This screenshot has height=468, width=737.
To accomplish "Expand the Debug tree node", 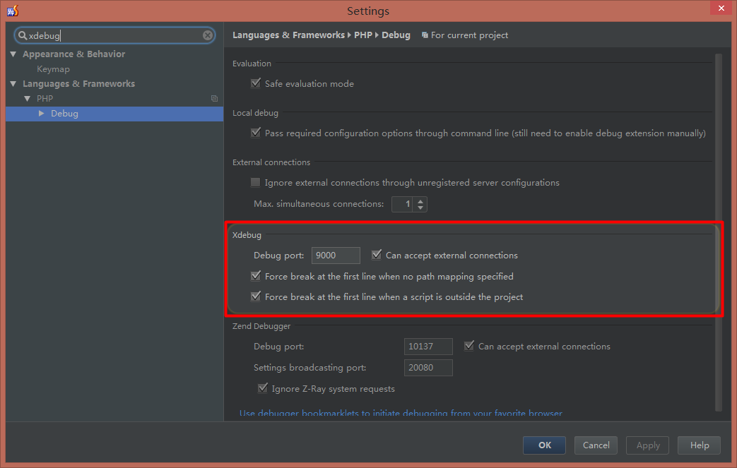I will click(x=42, y=114).
